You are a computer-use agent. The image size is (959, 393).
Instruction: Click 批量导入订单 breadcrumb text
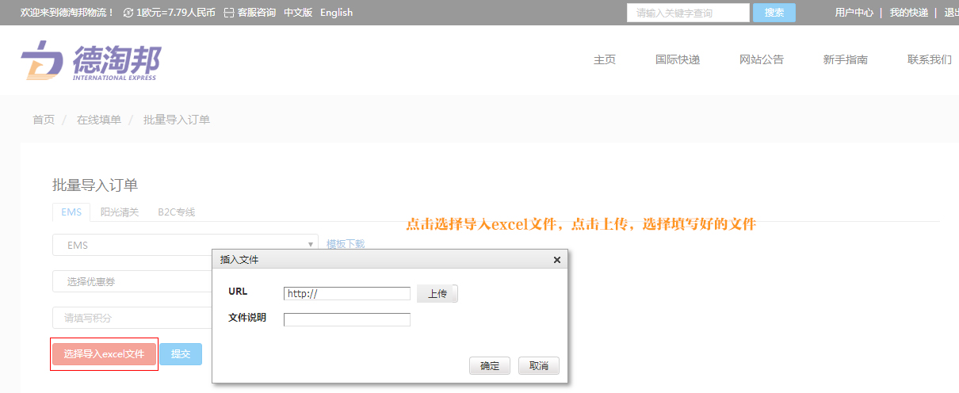tap(177, 120)
